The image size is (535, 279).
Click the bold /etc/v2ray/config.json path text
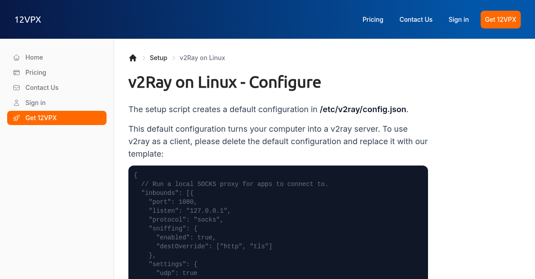click(x=363, y=109)
